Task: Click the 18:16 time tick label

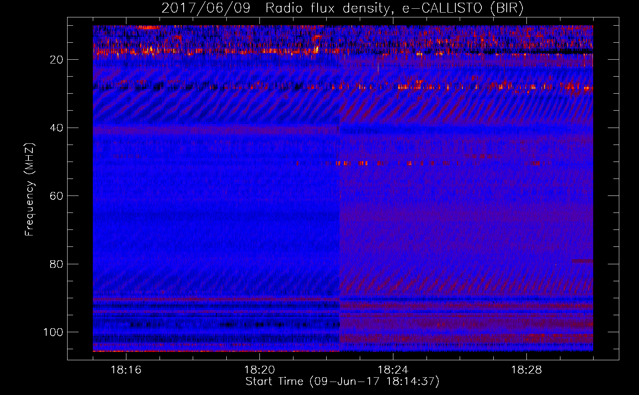Action: click(126, 370)
